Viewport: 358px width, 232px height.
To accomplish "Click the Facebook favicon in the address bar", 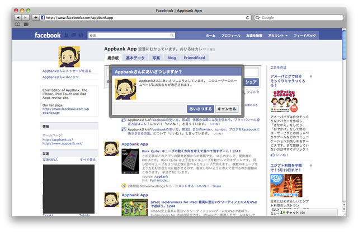I will click(x=43, y=17).
